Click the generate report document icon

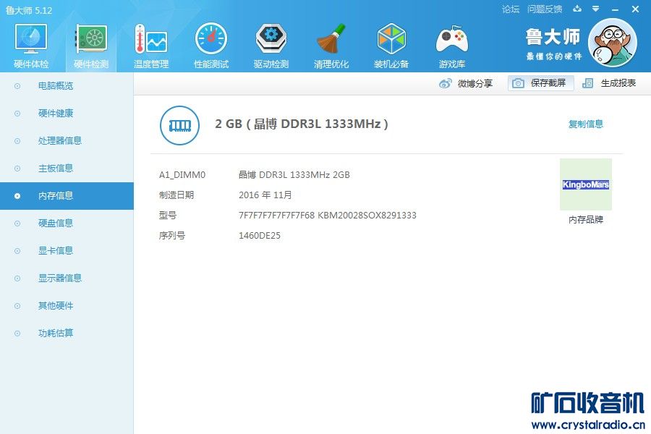coord(587,83)
